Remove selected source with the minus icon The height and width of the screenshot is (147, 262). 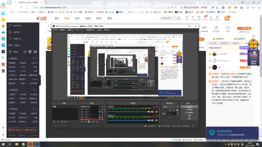point(85,122)
